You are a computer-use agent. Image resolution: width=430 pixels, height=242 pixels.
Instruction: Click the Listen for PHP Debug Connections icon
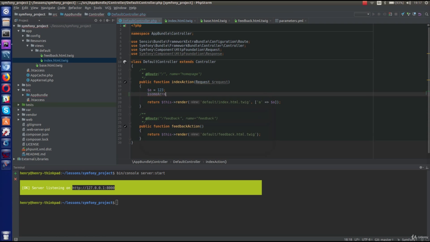[390, 14]
